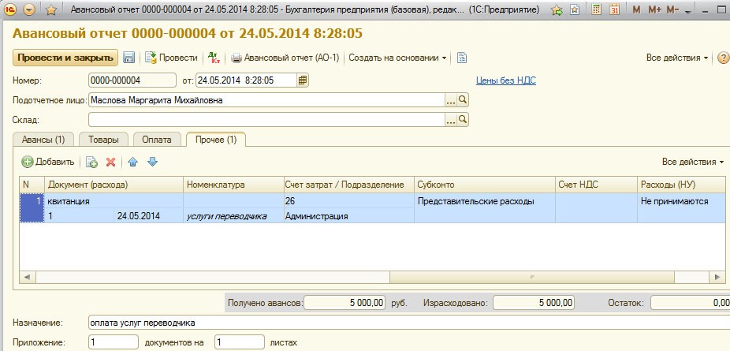The width and height of the screenshot is (730, 351).
Task: Click the help question mark icon
Action: pyautogui.click(x=722, y=58)
